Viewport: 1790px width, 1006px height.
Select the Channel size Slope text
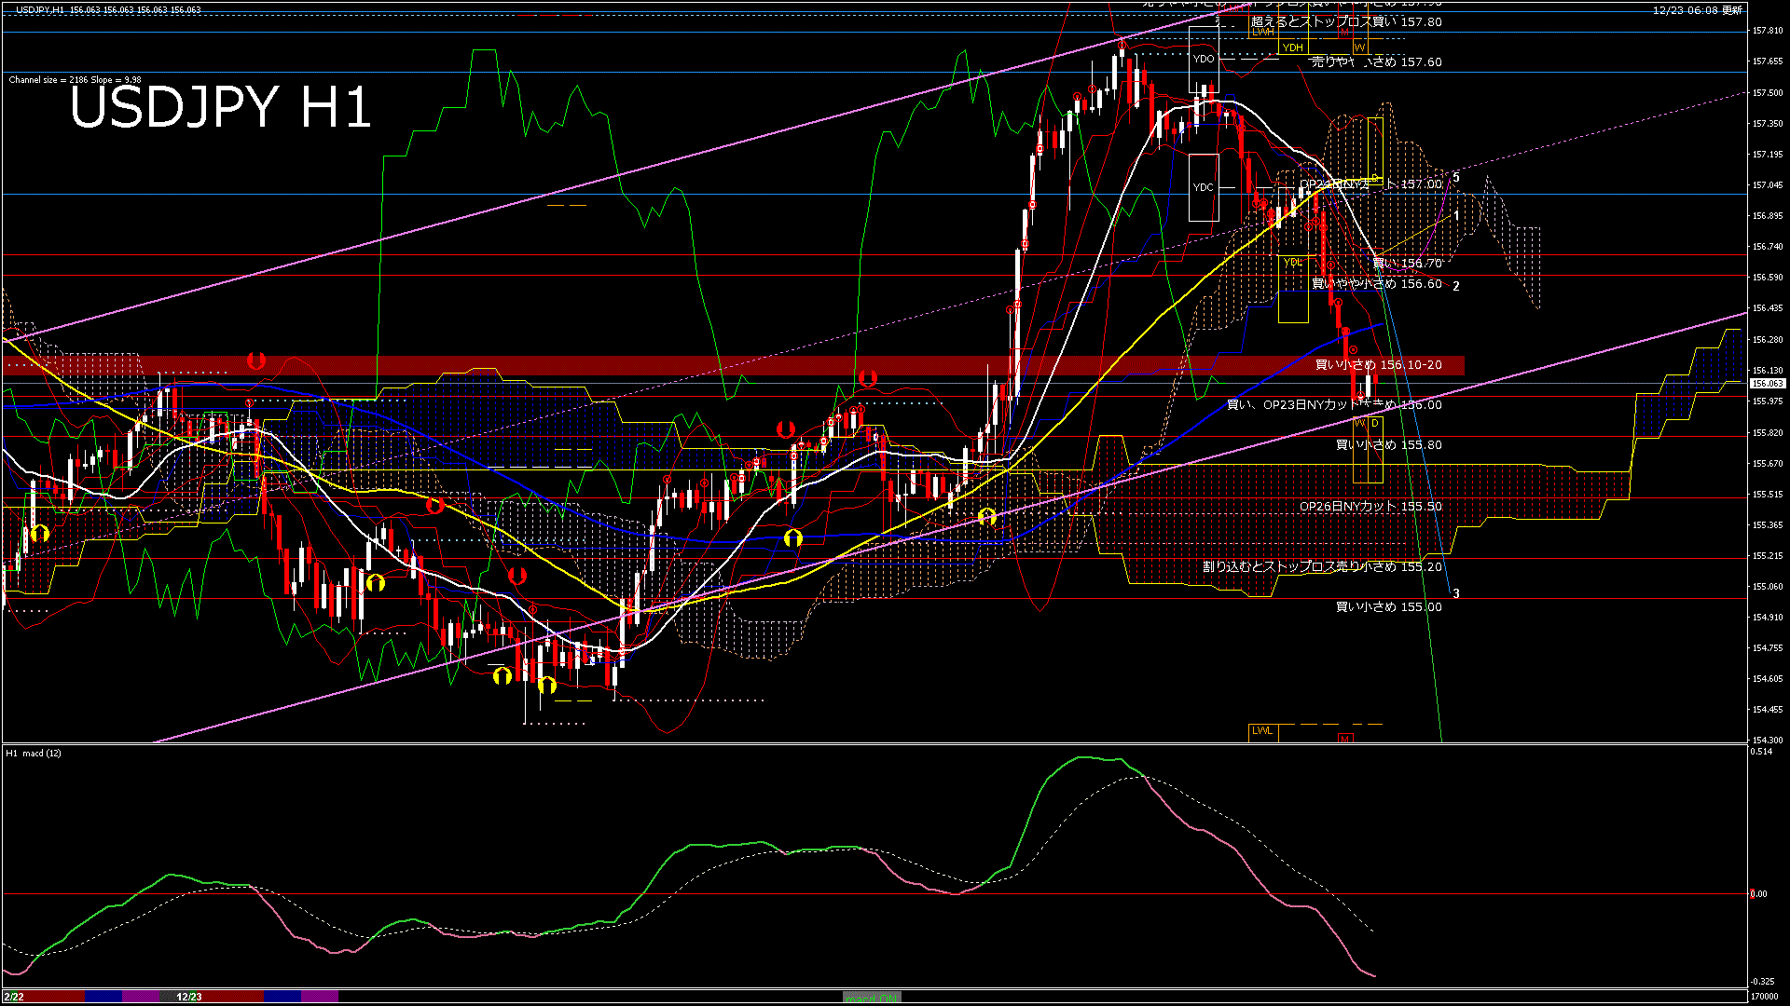point(75,80)
